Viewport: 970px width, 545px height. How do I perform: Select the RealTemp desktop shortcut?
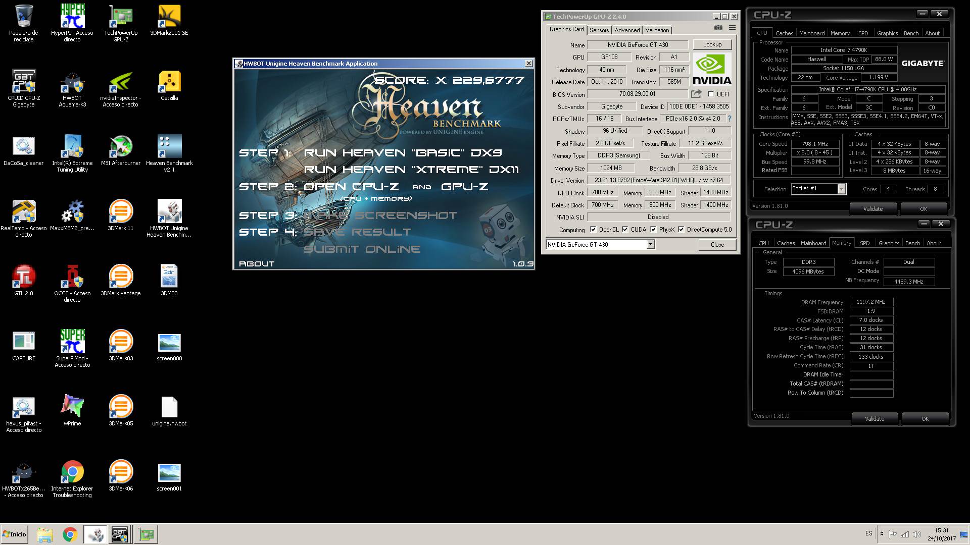tap(23, 218)
